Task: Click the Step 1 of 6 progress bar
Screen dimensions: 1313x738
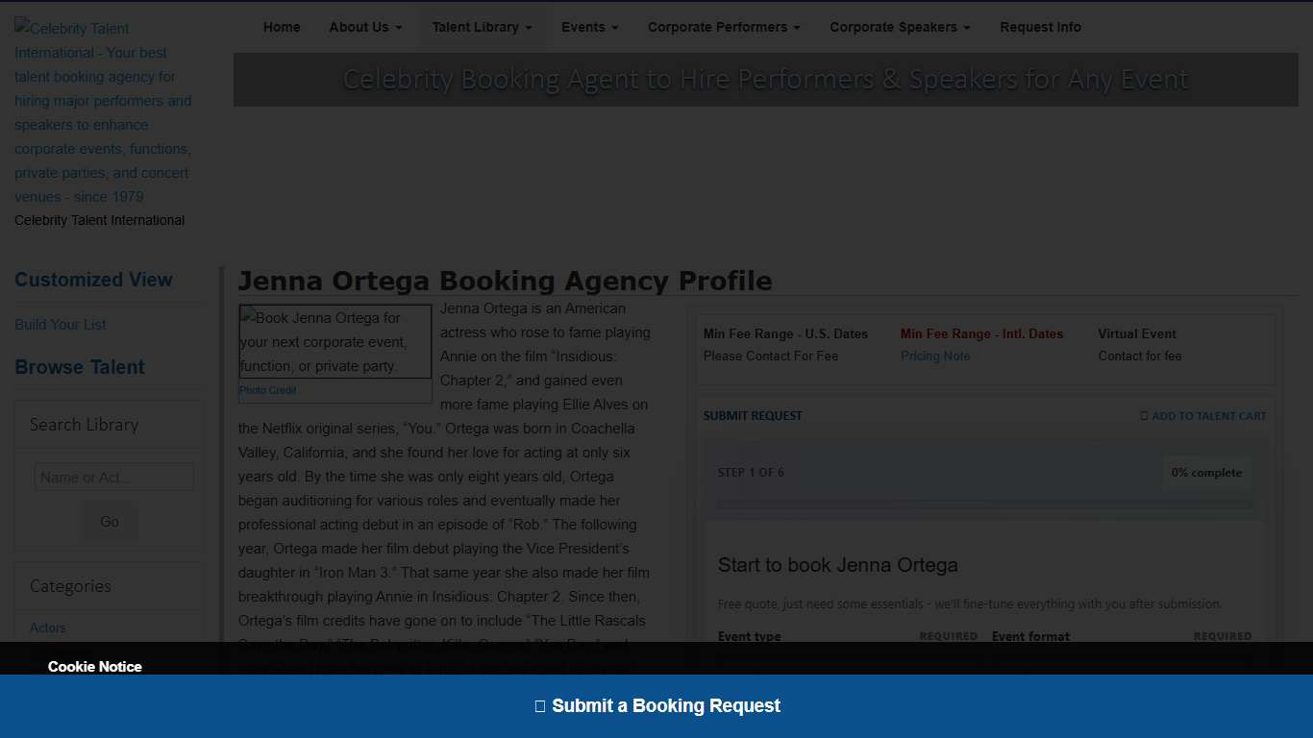Action: (984, 504)
